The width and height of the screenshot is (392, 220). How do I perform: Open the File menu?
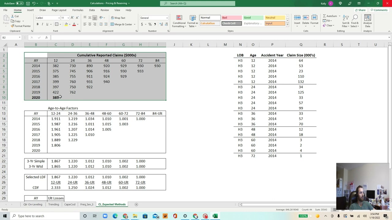[x=6, y=10]
